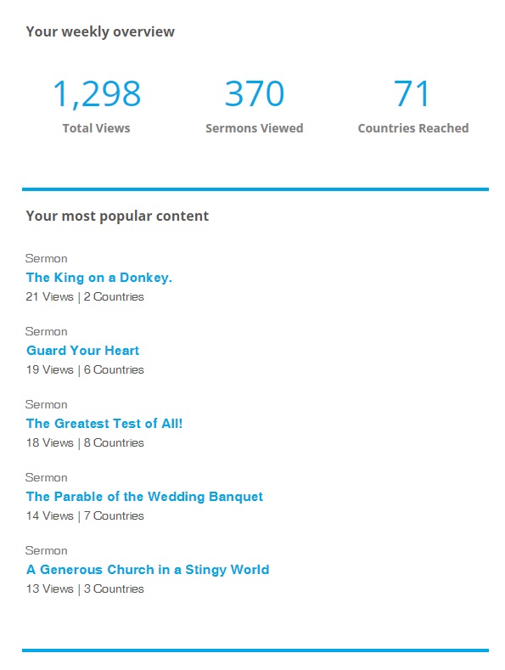Select the Sermons Viewed label
Image resolution: width=505 pixels, height=670 pixels.
[x=255, y=128]
